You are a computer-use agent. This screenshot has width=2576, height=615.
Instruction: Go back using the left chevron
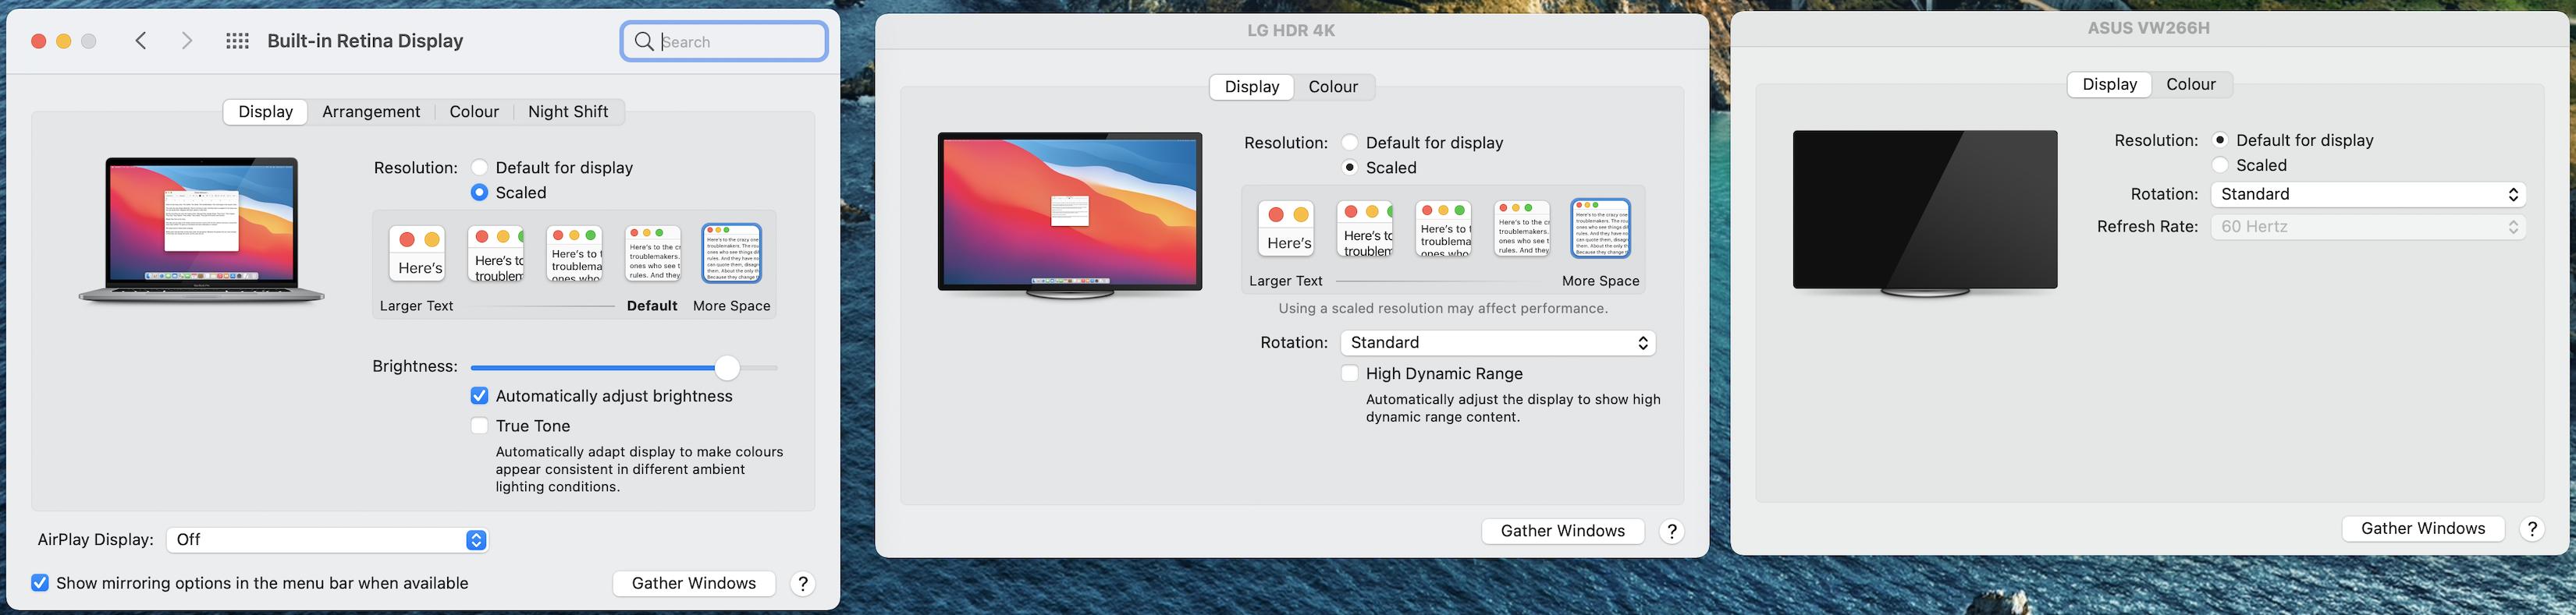point(141,41)
